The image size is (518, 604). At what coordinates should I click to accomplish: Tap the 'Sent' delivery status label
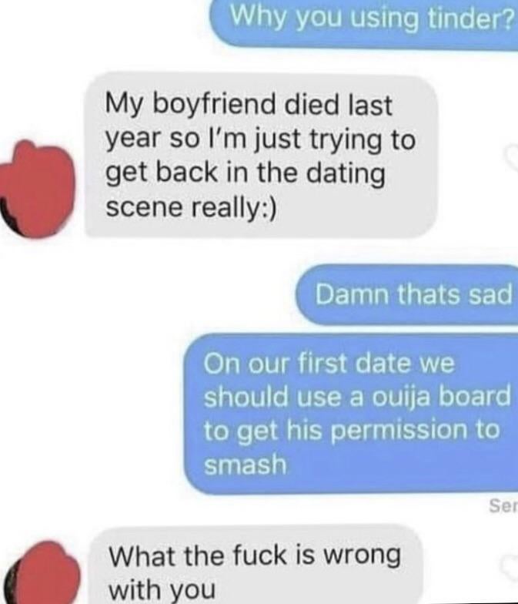pos(503,505)
